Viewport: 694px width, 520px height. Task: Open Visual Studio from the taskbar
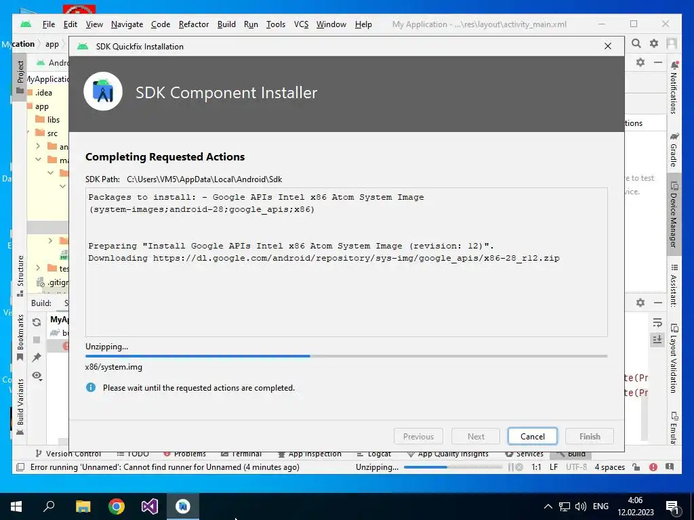pyautogui.click(x=150, y=506)
